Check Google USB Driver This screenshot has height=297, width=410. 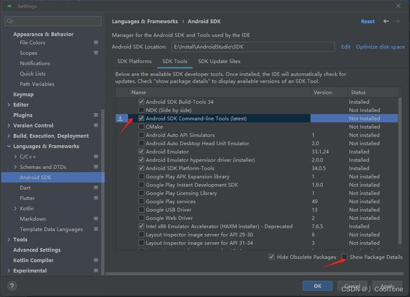pyautogui.click(x=141, y=210)
